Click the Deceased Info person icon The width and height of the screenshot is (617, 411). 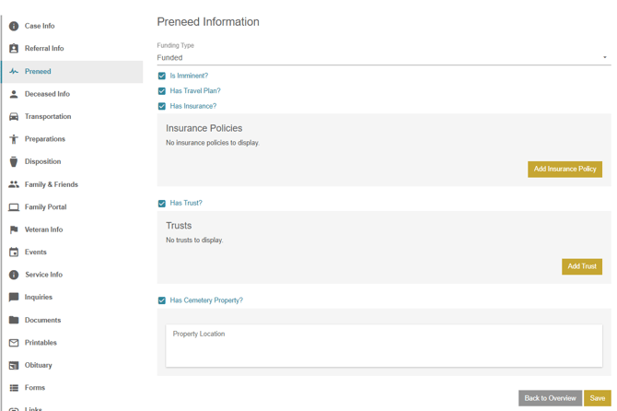14,94
